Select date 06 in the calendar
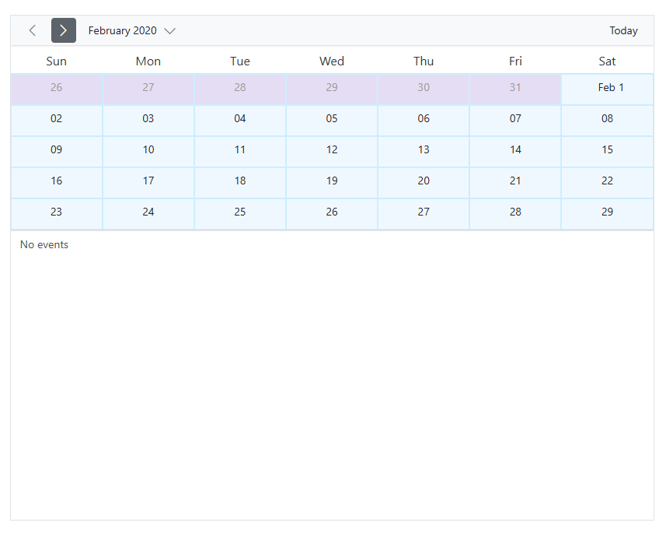666x533 pixels. pyautogui.click(x=424, y=121)
